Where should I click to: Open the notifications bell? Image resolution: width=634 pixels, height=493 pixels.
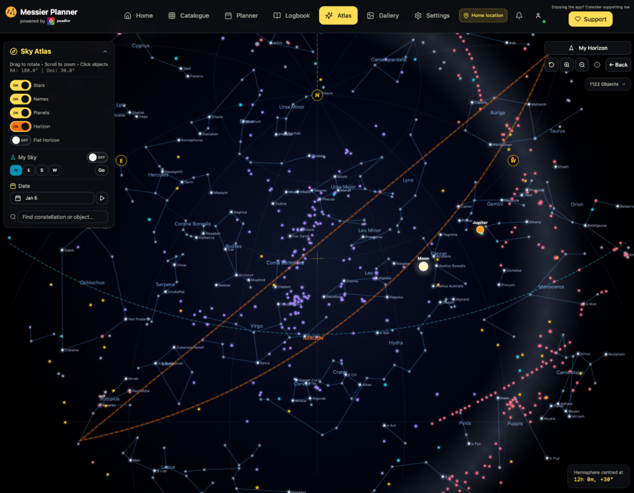(x=519, y=15)
